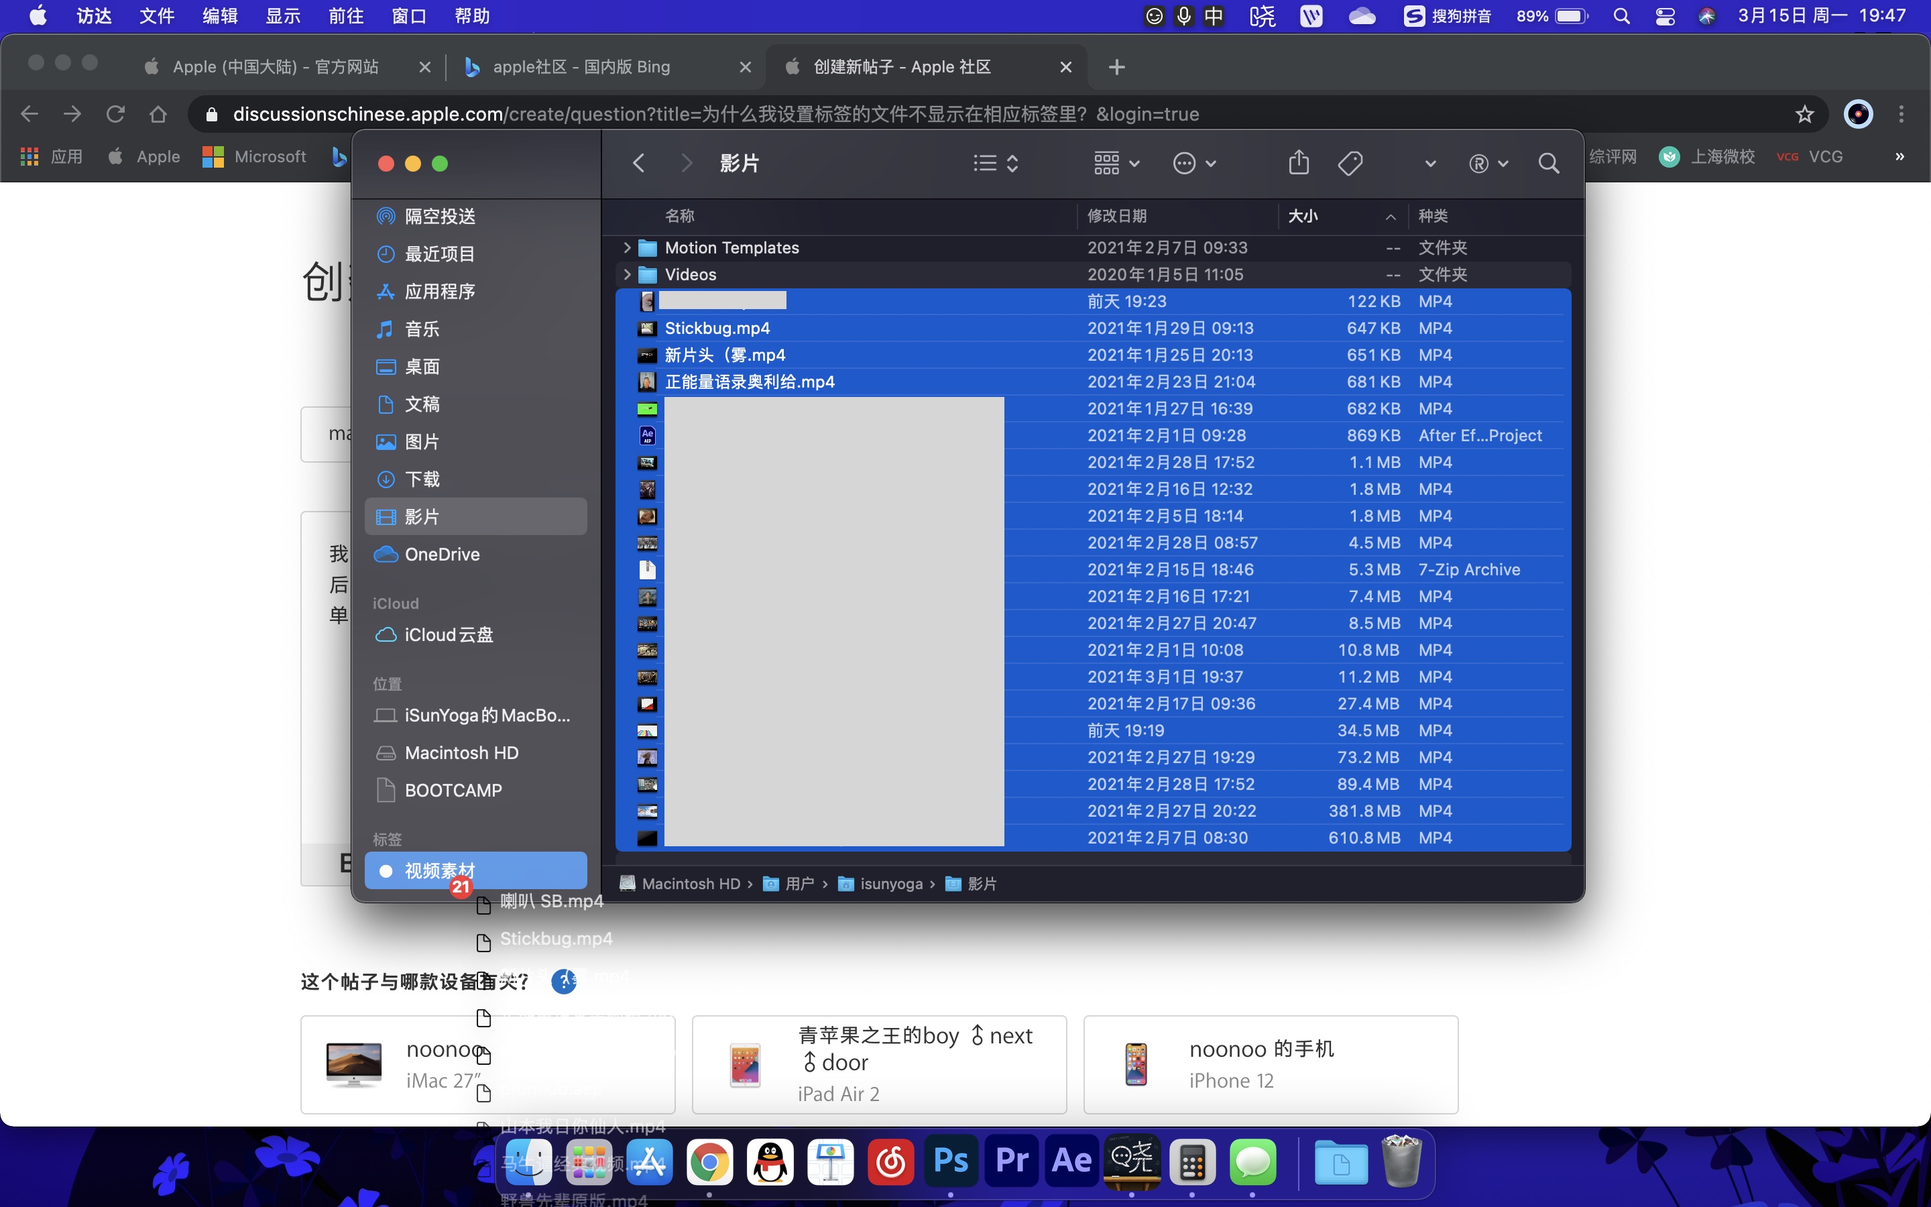
Task: Select the 视频素材 tag in sidebar
Action: 440,870
